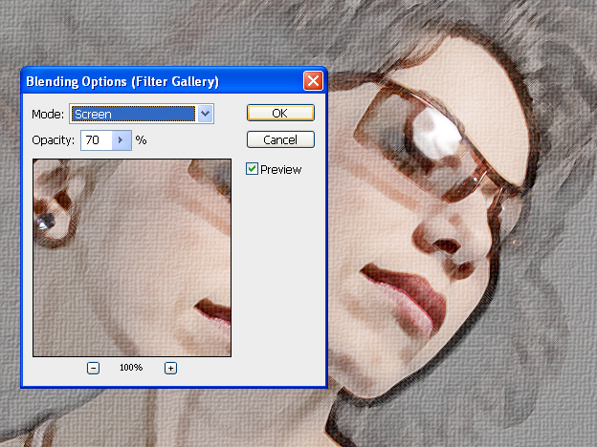Confirm with the OK button
This screenshot has width=597, height=447.
point(280,113)
